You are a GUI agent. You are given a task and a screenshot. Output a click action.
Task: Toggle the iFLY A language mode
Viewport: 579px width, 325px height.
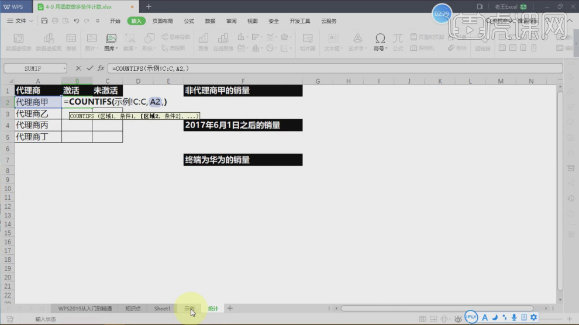pyautogui.click(x=485, y=317)
